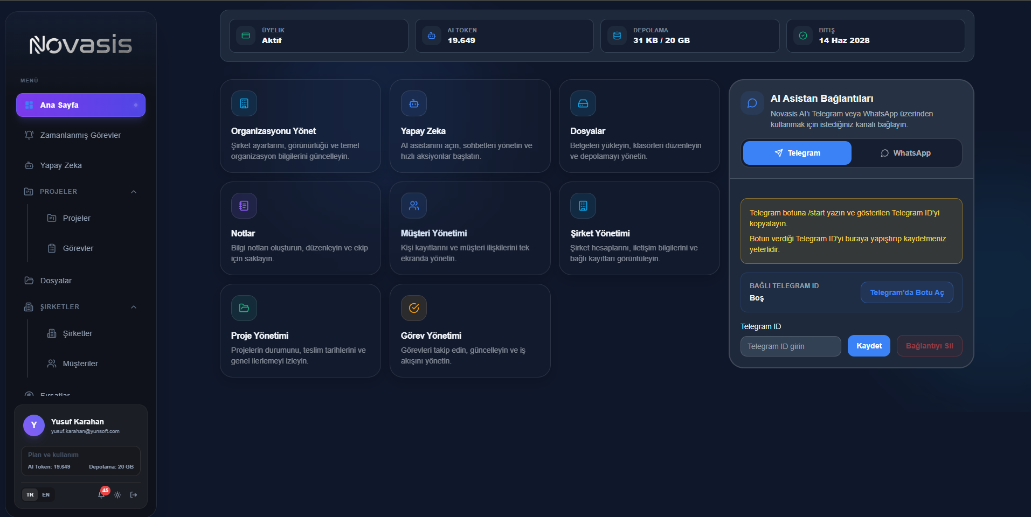The height and width of the screenshot is (517, 1031).
Task: Click the Dosyalar card drive icon
Action: pos(583,103)
